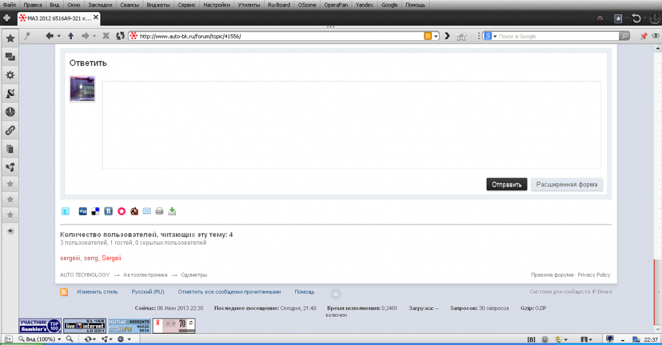The image size is (662, 345).
Task: Open the History clock panel in sidebar
Action: (10, 112)
